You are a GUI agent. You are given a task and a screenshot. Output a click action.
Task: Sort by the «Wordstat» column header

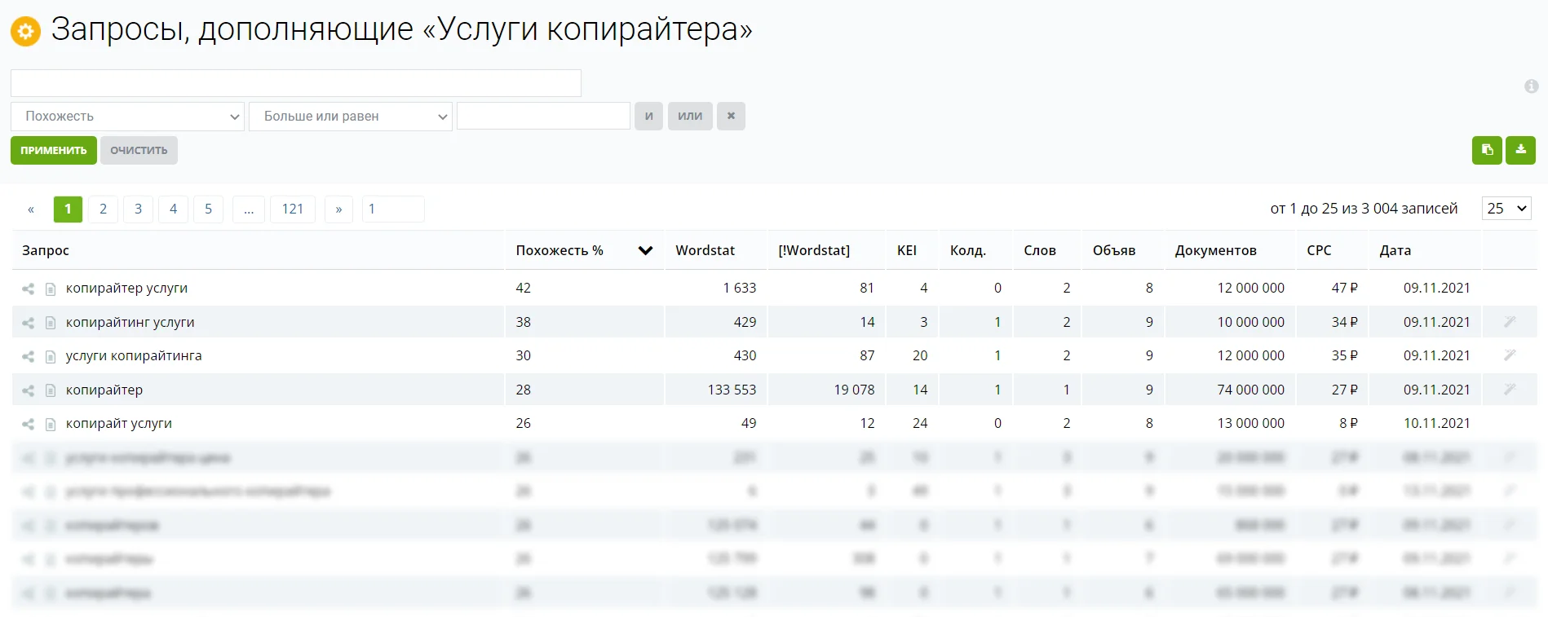click(x=705, y=250)
